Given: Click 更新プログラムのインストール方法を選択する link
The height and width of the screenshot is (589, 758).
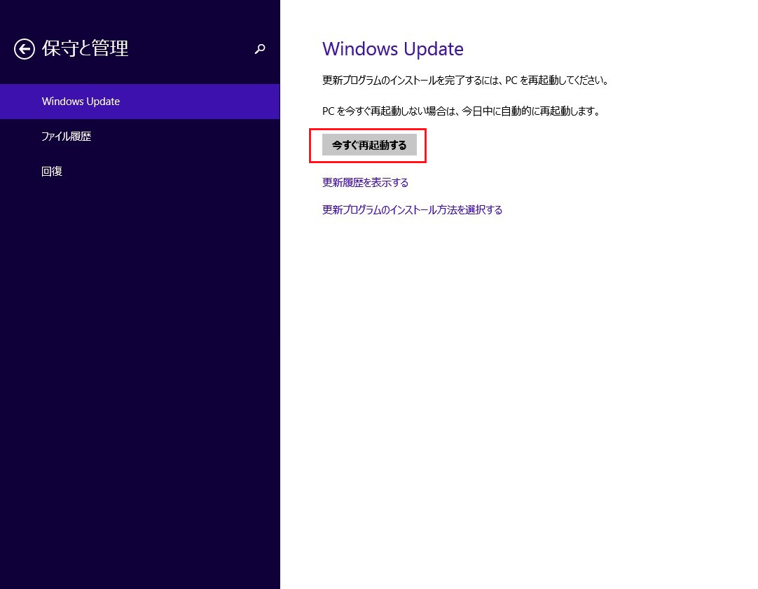Looking at the screenshot, I should tap(412, 210).
